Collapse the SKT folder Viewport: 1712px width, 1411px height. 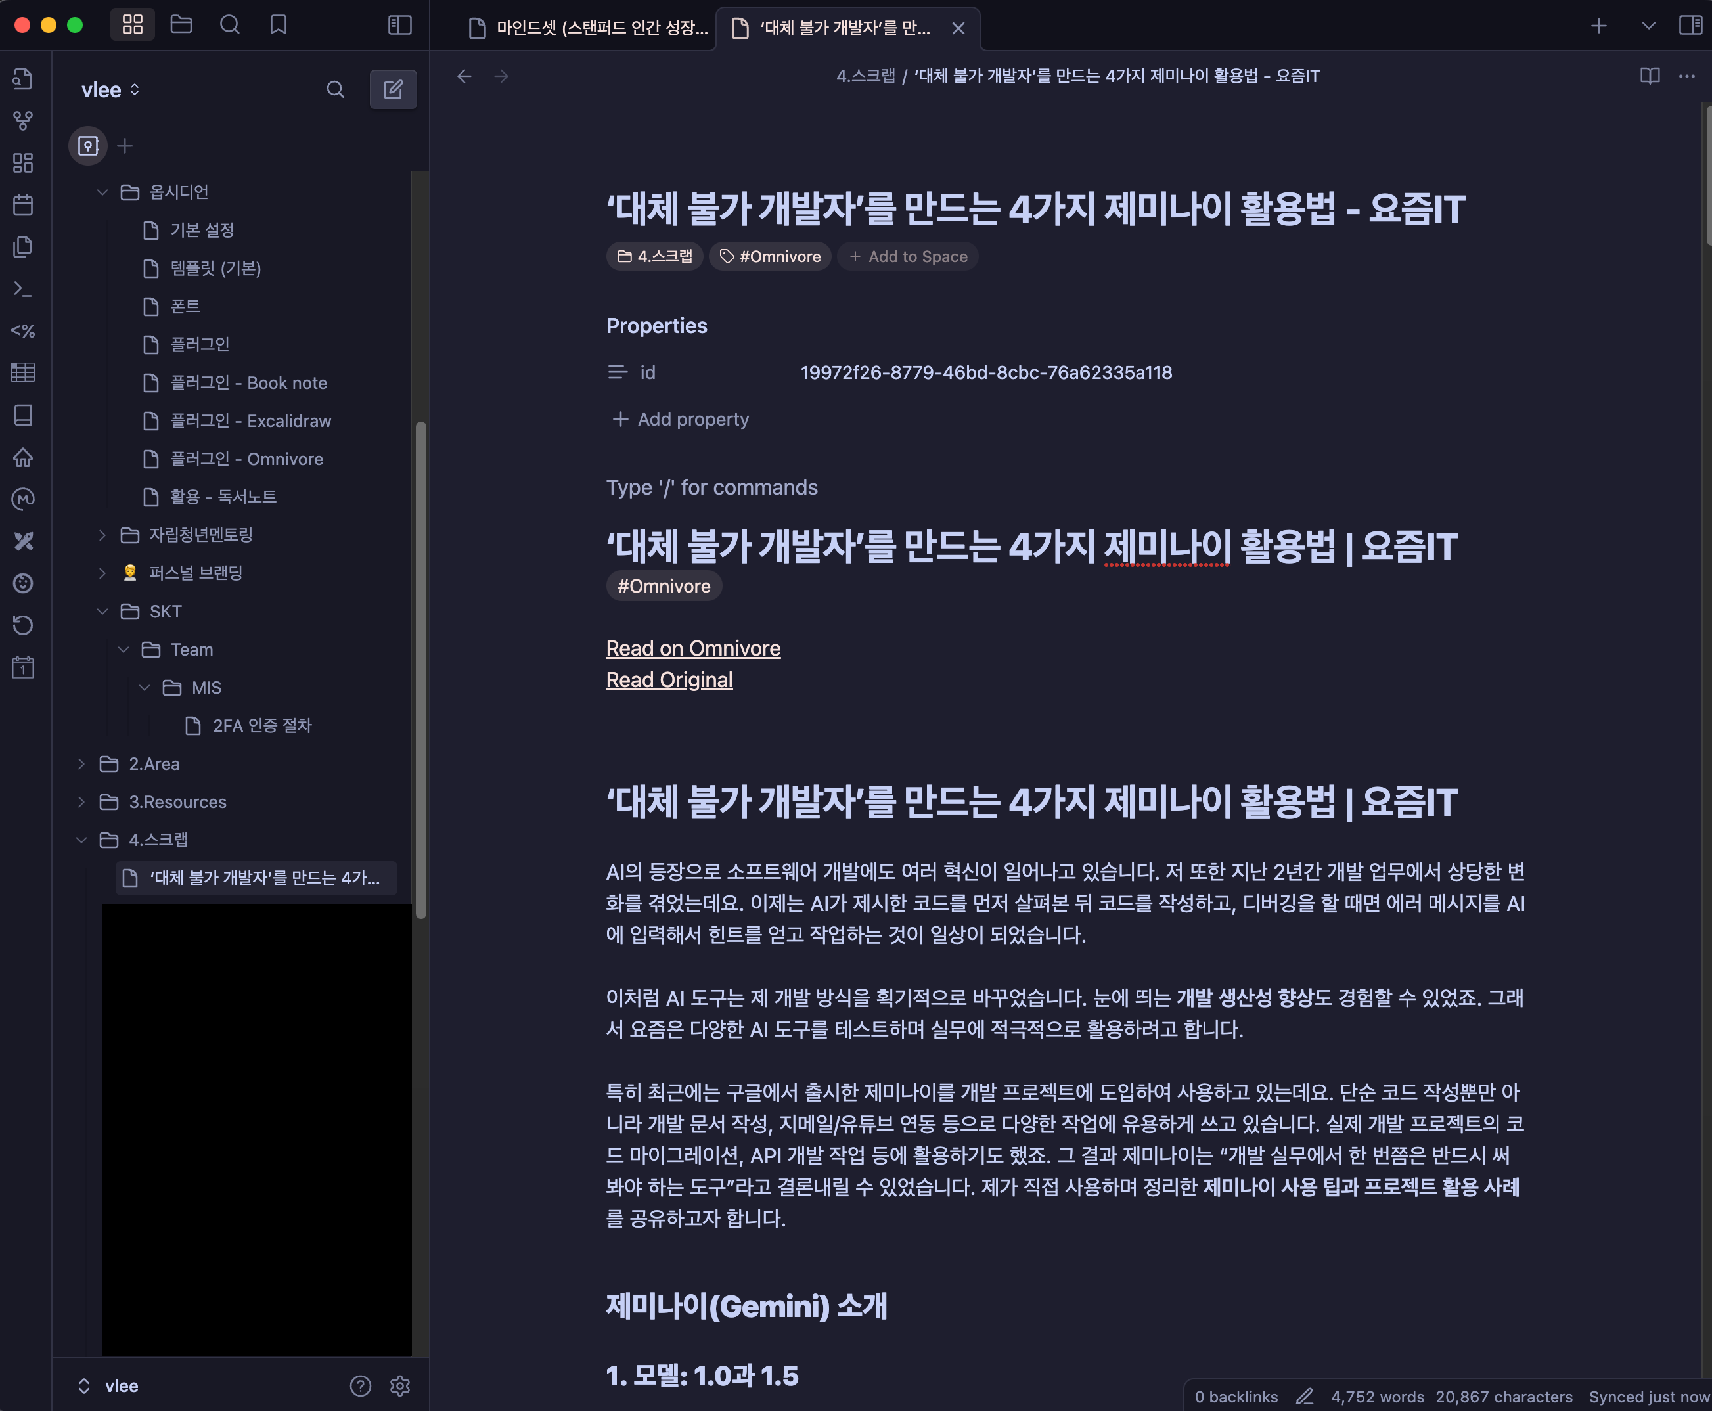102,611
